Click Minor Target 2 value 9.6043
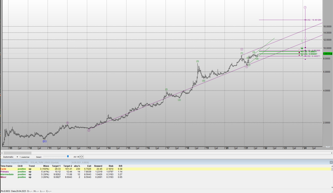 69,177
